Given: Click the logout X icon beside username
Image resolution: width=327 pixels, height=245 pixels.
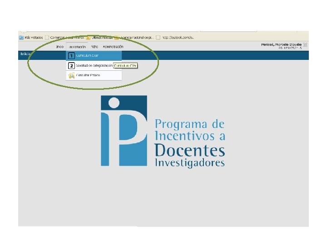Looking at the screenshot, I should coord(305,45).
